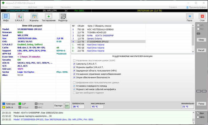Toggle Защищенная область пользователя (HPA) checkbox
Screen dimensions: 208x125
click(x=74, y=71)
